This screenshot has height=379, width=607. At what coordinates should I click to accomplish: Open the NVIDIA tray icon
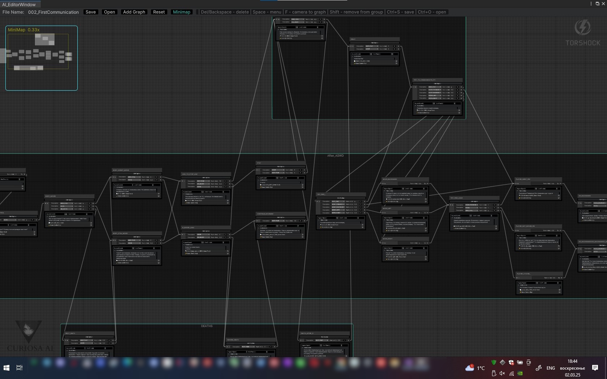pos(520,373)
